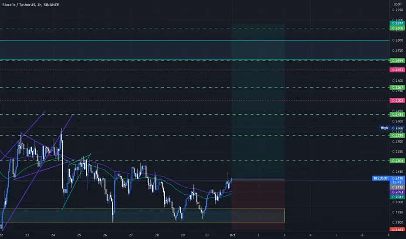Click the 0.2118 current price label
The height and width of the screenshot is (239, 406).
397,178
